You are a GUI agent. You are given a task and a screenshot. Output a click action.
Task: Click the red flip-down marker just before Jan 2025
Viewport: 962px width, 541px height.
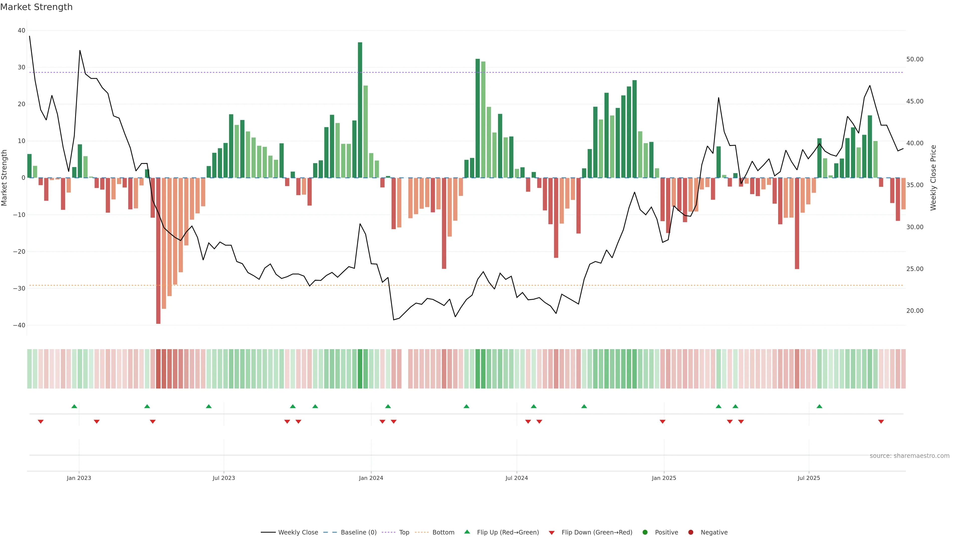click(662, 422)
